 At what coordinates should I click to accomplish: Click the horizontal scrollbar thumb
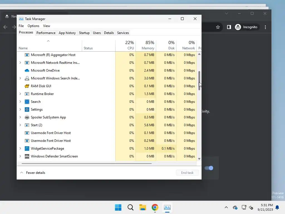(x=87, y=164)
